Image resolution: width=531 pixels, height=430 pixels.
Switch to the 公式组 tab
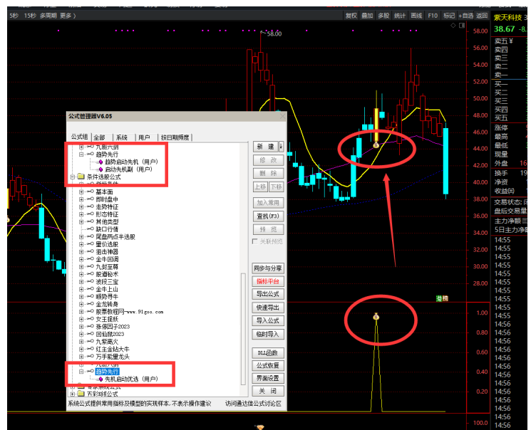(x=79, y=137)
